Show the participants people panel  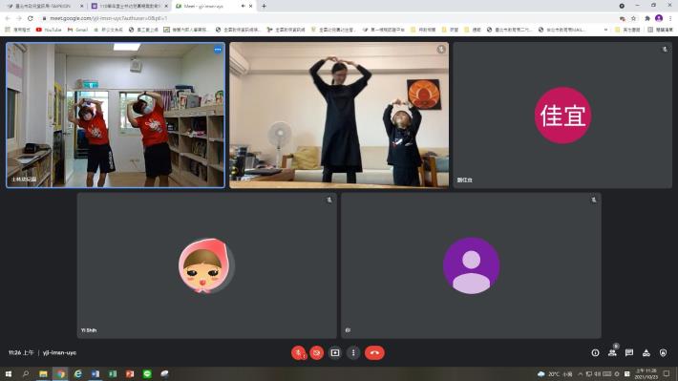[x=612, y=353]
